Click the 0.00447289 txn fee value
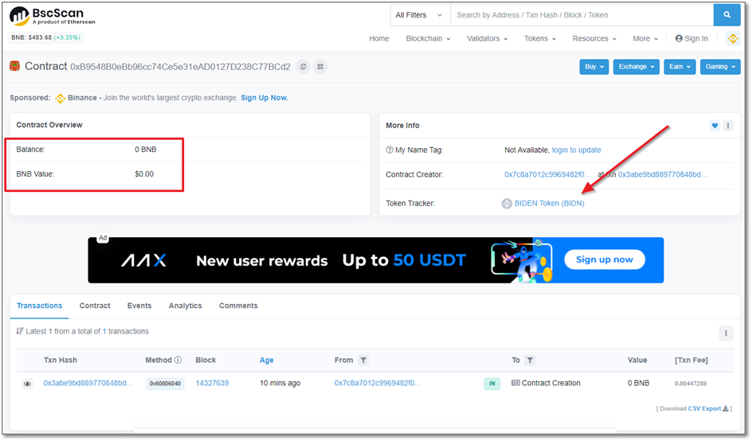 (690, 384)
